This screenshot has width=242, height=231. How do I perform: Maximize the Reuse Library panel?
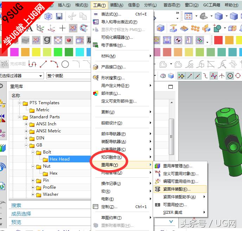point(170,87)
